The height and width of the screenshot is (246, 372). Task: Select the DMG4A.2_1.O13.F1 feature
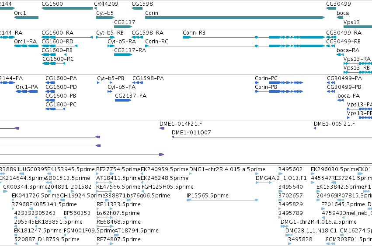click(264, 183)
